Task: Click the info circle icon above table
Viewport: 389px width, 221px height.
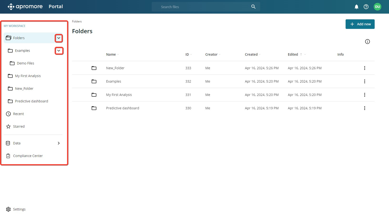Action: (367, 42)
